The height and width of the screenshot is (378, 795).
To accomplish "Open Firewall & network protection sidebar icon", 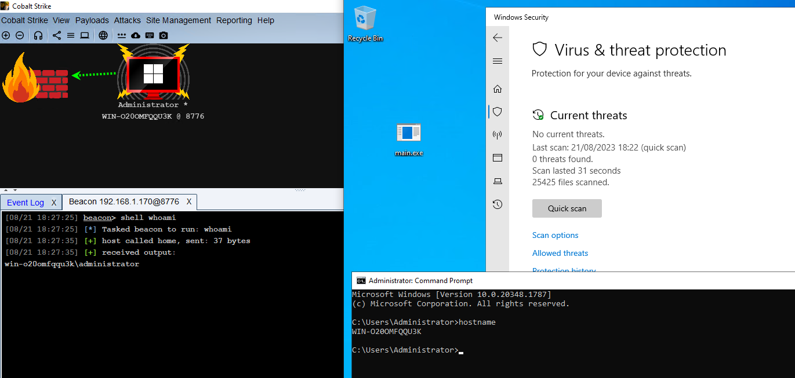I will (497, 135).
